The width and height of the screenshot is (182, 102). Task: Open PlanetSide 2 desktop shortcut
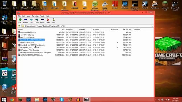155,5
